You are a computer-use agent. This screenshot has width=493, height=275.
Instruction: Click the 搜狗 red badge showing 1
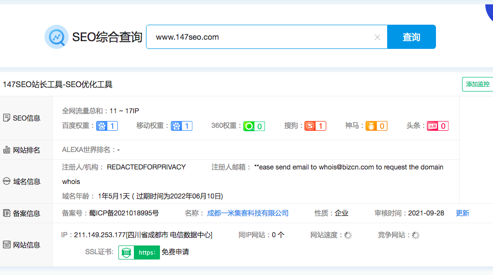[315, 126]
